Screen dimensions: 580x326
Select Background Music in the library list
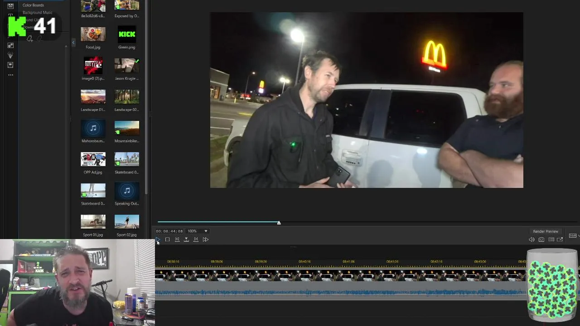click(x=38, y=13)
